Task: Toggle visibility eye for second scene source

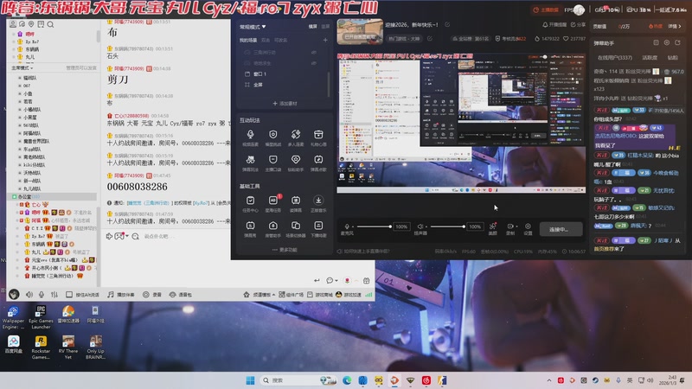Action: coord(314,63)
